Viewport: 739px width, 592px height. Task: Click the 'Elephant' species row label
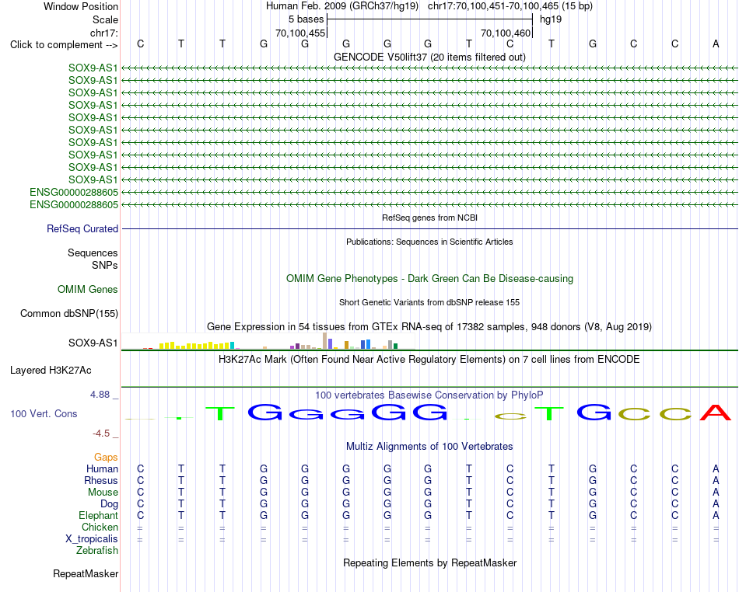98,515
